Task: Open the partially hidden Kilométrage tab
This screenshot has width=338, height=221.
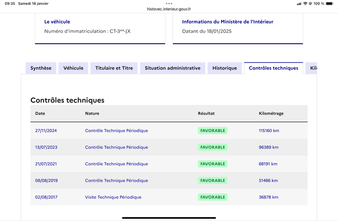Action: 311,68
